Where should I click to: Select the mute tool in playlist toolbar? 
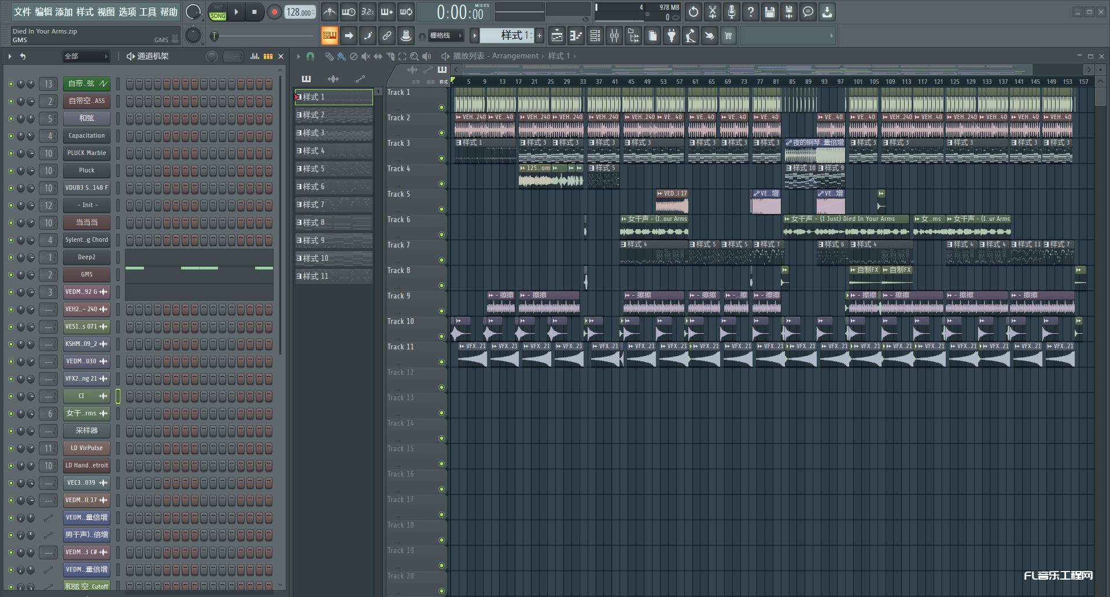[x=366, y=56]
